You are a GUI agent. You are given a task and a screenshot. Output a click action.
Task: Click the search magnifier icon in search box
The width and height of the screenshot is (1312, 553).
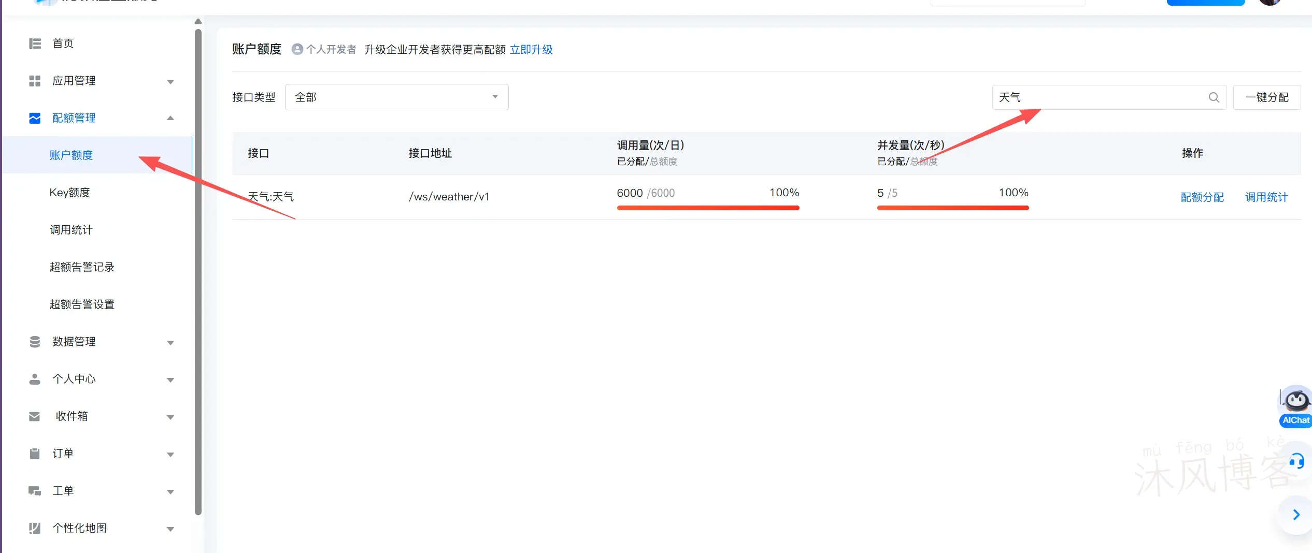point(1214,97)
